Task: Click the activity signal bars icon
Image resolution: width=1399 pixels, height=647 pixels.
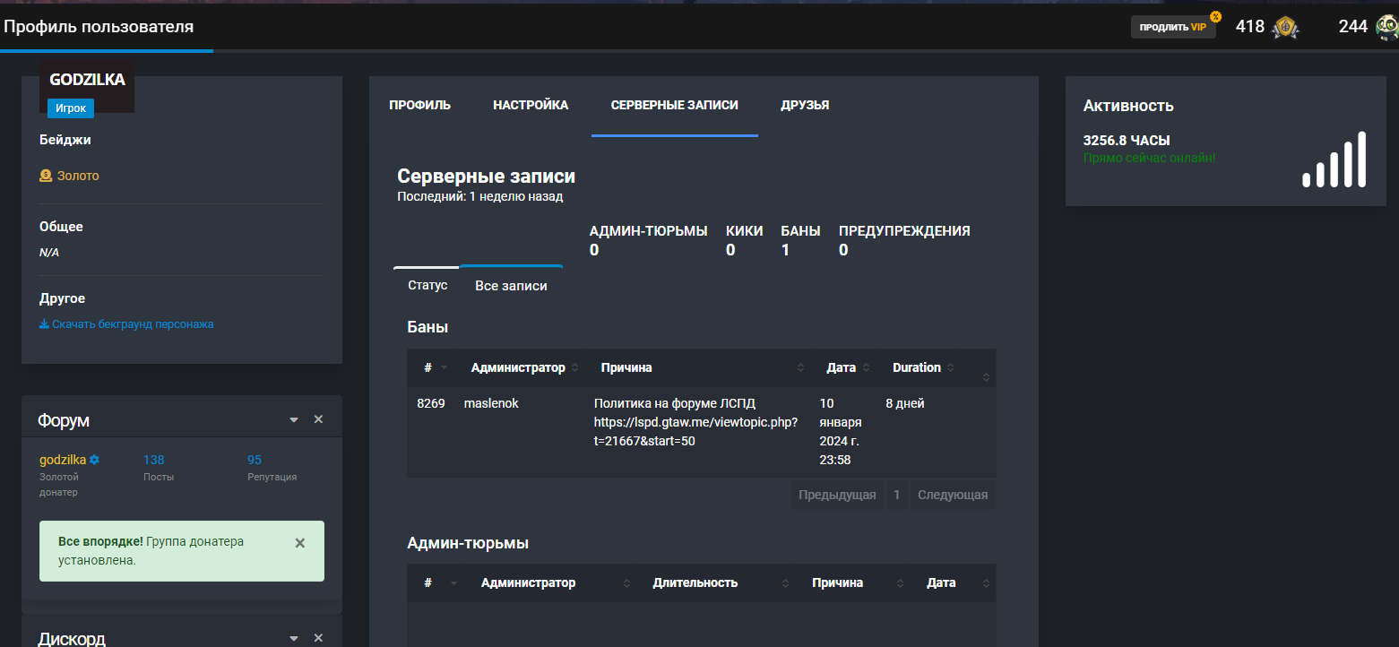Action: click(1334, 160)
